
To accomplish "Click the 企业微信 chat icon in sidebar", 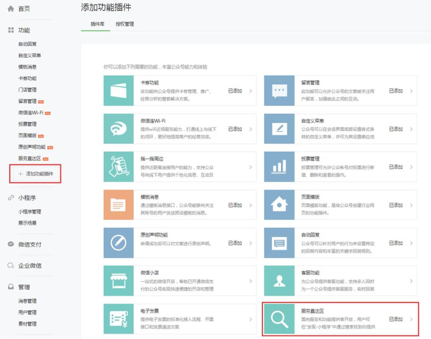I will [x=11, y=265].
